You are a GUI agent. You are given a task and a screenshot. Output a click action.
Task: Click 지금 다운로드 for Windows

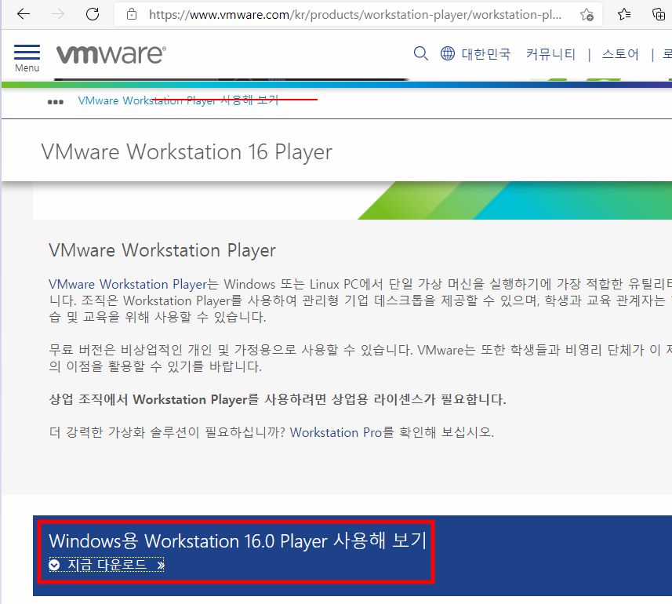coord(107,565)
